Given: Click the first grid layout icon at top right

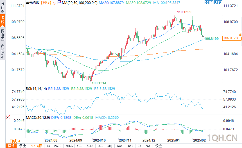Looking at the screenshot, I should [207, 2].
